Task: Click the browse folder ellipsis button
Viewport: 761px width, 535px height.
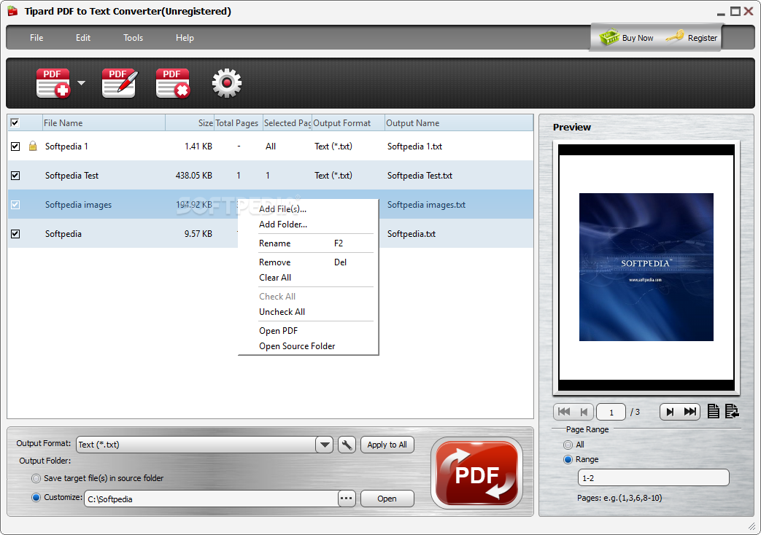Action: point(347,498)
